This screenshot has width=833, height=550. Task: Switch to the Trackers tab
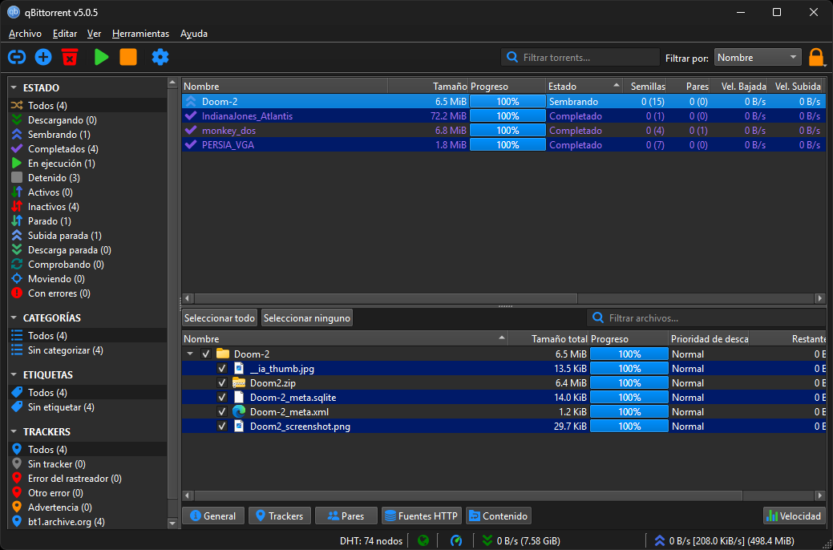[x=279, y=516]
